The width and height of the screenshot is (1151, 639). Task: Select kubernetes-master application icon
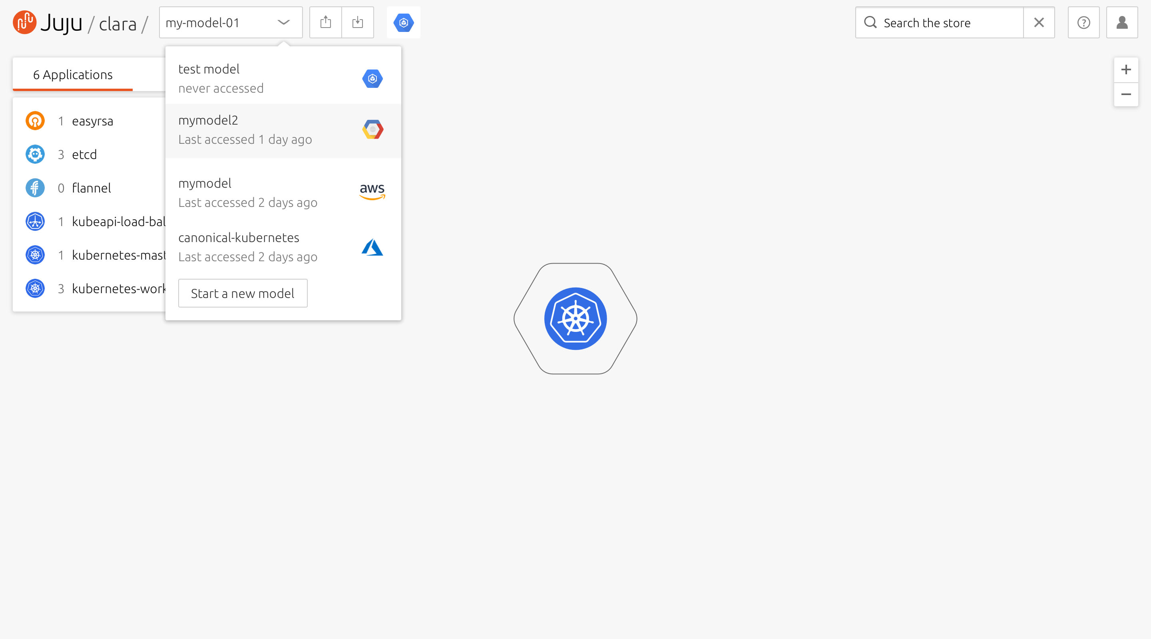point(35,255)
